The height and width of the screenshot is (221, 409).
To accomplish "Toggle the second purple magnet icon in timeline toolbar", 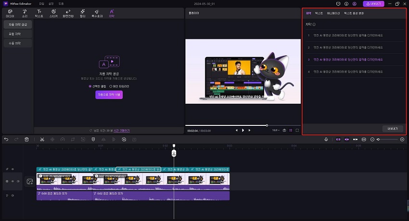I will point(347,139).
